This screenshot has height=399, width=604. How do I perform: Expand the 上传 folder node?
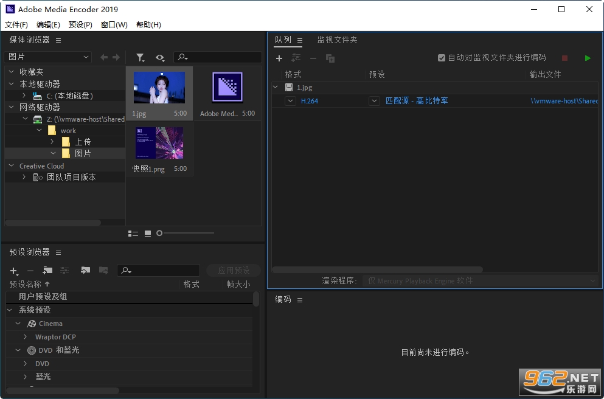[x=52, y=142]
